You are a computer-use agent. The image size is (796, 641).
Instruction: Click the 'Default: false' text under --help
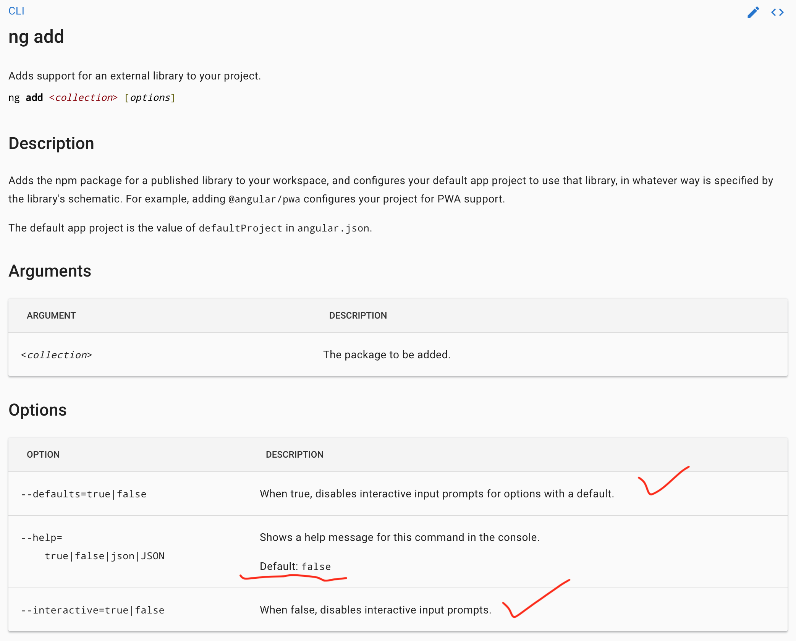(x=295, y=567)
